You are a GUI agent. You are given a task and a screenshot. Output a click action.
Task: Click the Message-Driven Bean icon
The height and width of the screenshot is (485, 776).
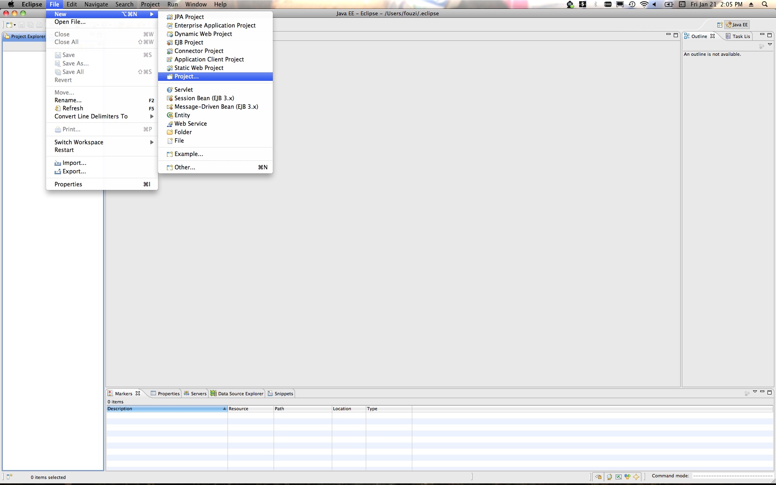tap(170, 107)
